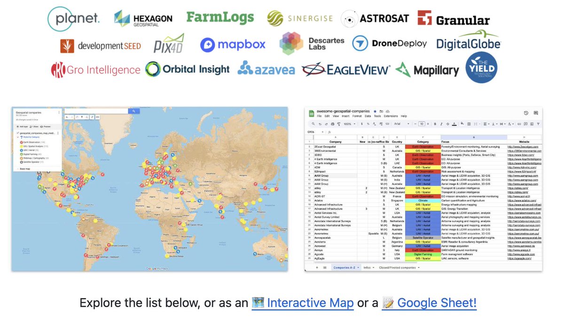This screenshot has width=564, height=324.
Task: Click the Orbital Insight logo
Action: [187, 69]
